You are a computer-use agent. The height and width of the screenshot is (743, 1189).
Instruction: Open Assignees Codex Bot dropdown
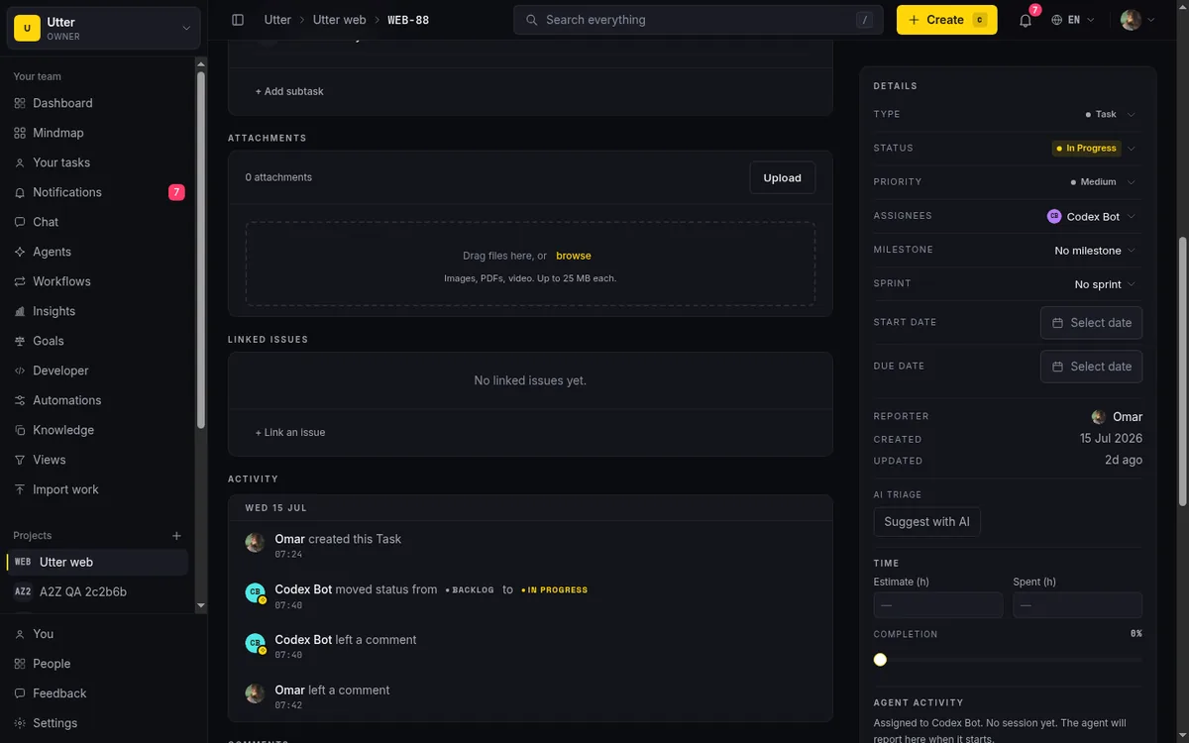pos(1091,216)
